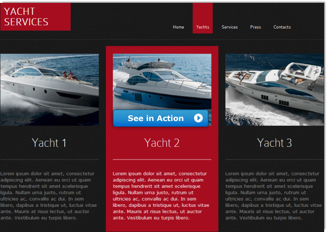Open the Home menu item

[x=178, y=27]
